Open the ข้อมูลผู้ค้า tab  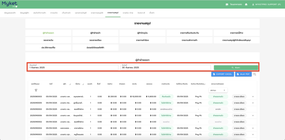point(25,13)
